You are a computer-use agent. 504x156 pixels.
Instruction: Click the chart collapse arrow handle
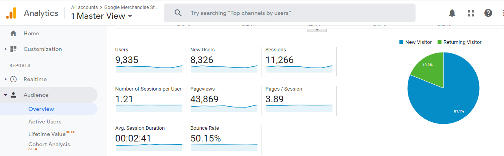[317, 30]
